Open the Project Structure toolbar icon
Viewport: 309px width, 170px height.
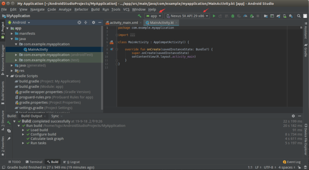266,16
